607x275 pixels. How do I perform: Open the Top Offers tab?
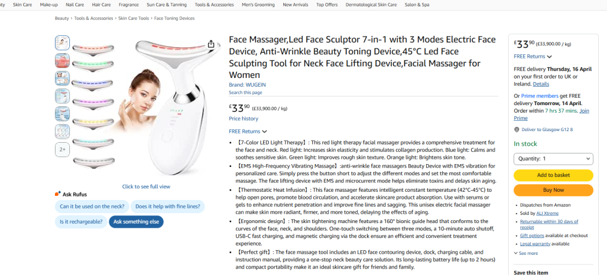tap(327, 5)
